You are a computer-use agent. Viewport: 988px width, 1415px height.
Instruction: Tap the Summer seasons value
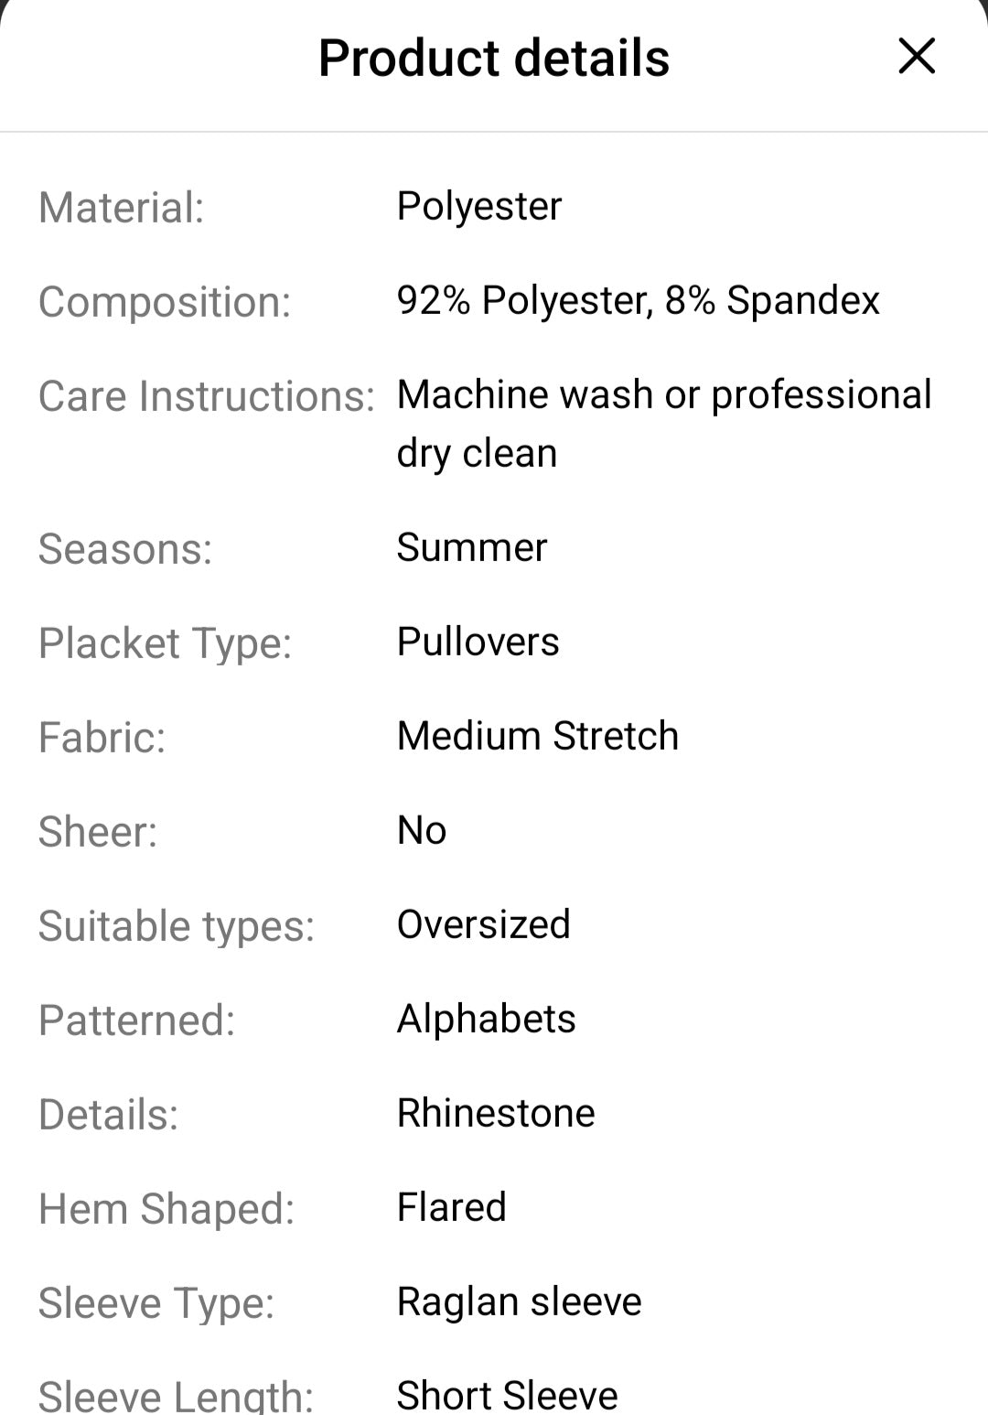471,547
